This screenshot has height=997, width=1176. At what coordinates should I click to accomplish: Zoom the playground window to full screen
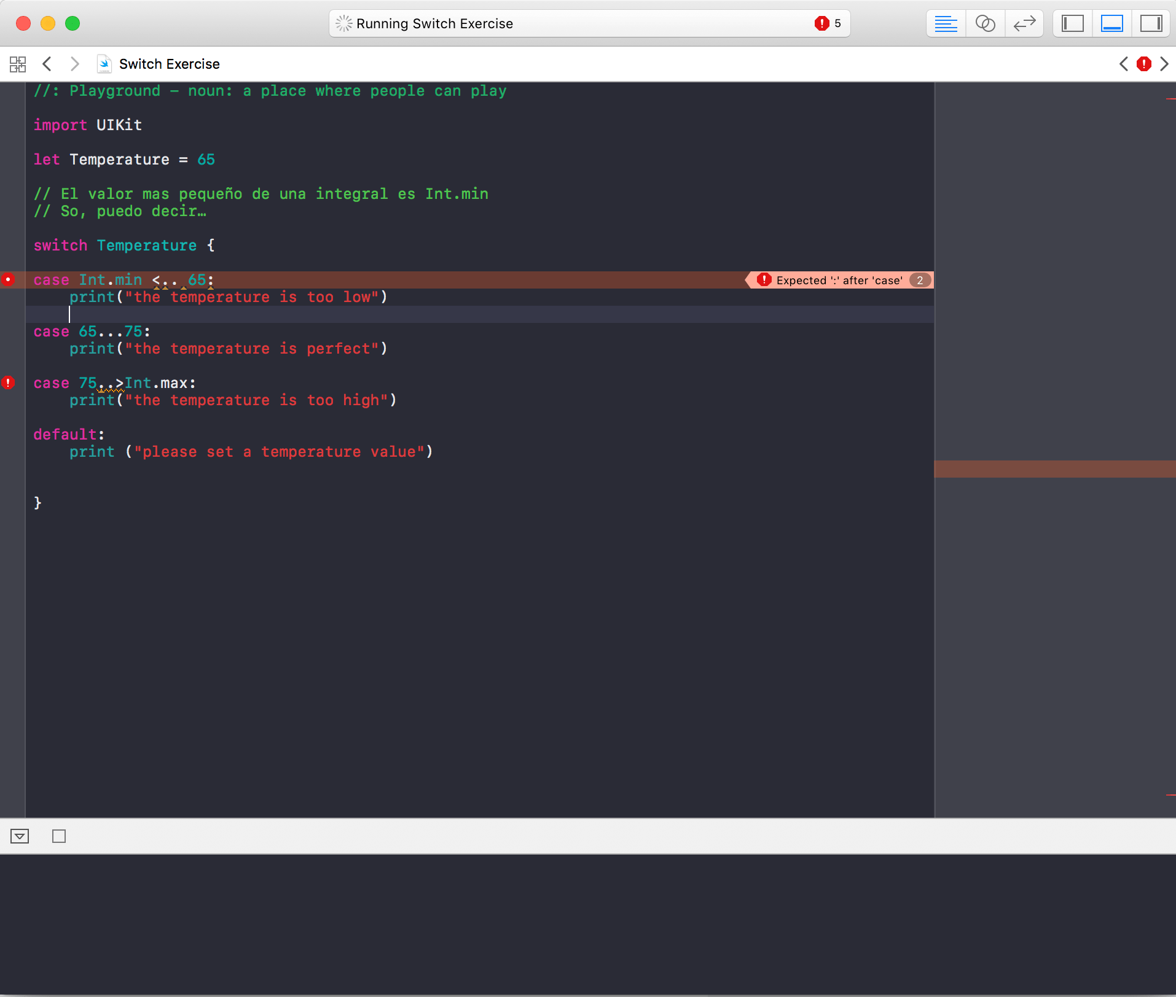pos(73,23)
